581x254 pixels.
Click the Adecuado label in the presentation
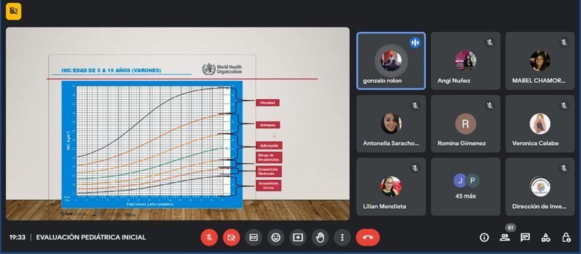269,145
